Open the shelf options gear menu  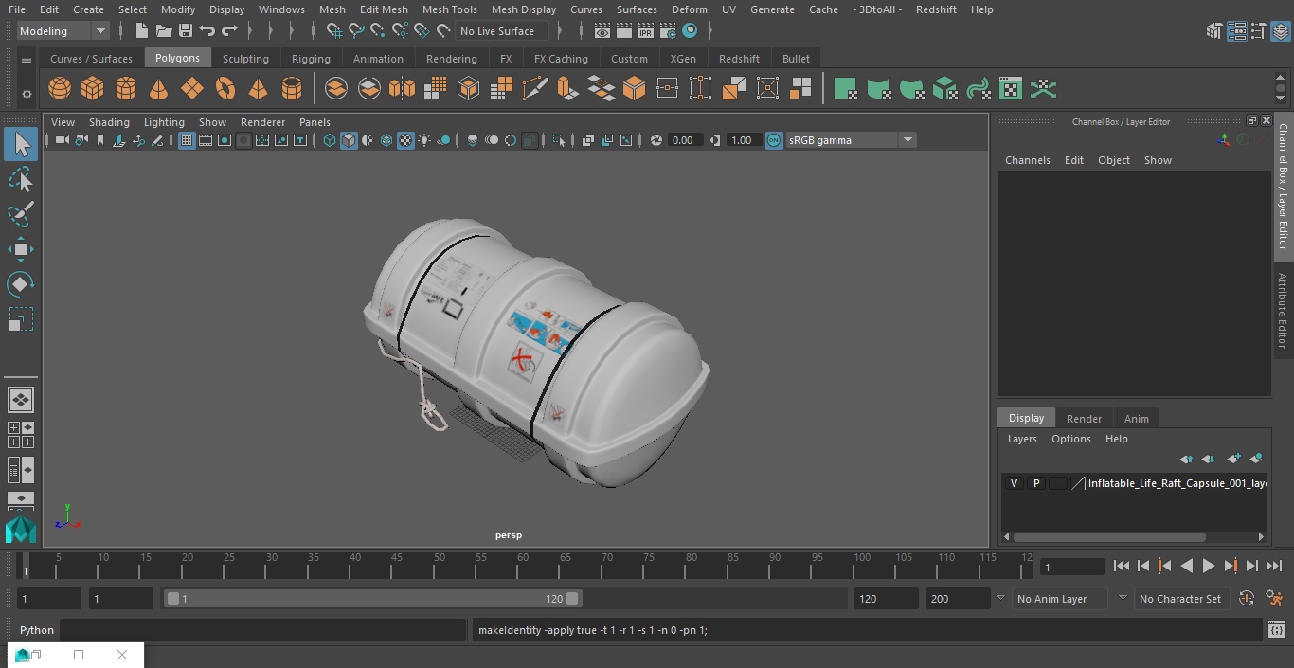(x=27, y=93)
